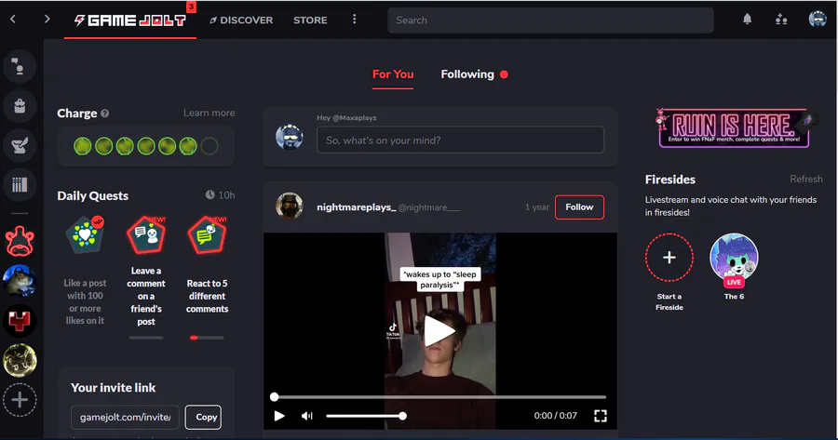Image resolution: width=838 pixels, height=440 pixels.
Task: Open the user avatar menu at top right
Action: pos(818,20)
